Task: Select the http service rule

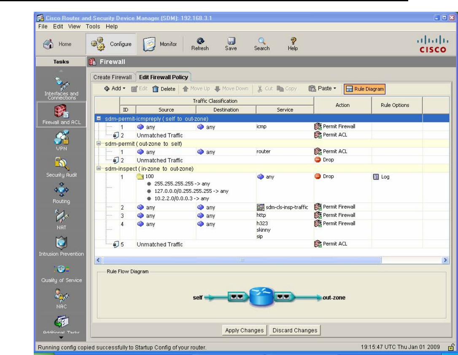Action: pyautogui.click(x=272, y=216)
